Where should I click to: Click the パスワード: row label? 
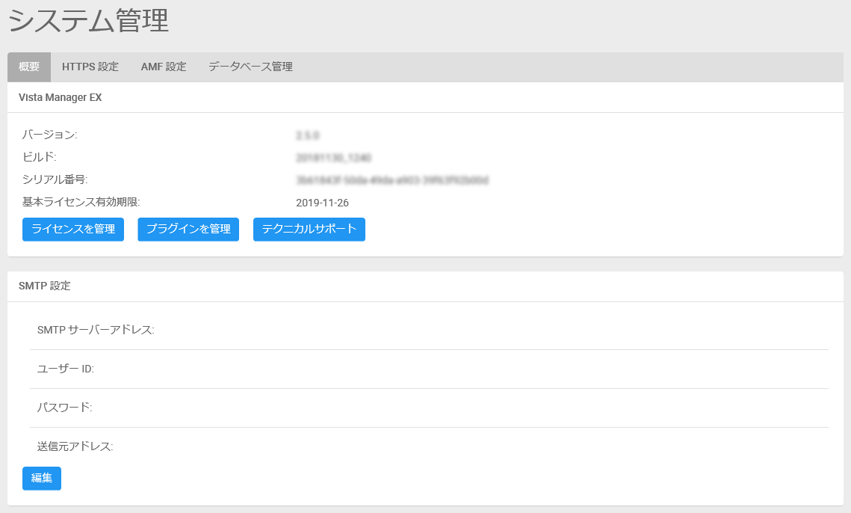tap(64, 408)
